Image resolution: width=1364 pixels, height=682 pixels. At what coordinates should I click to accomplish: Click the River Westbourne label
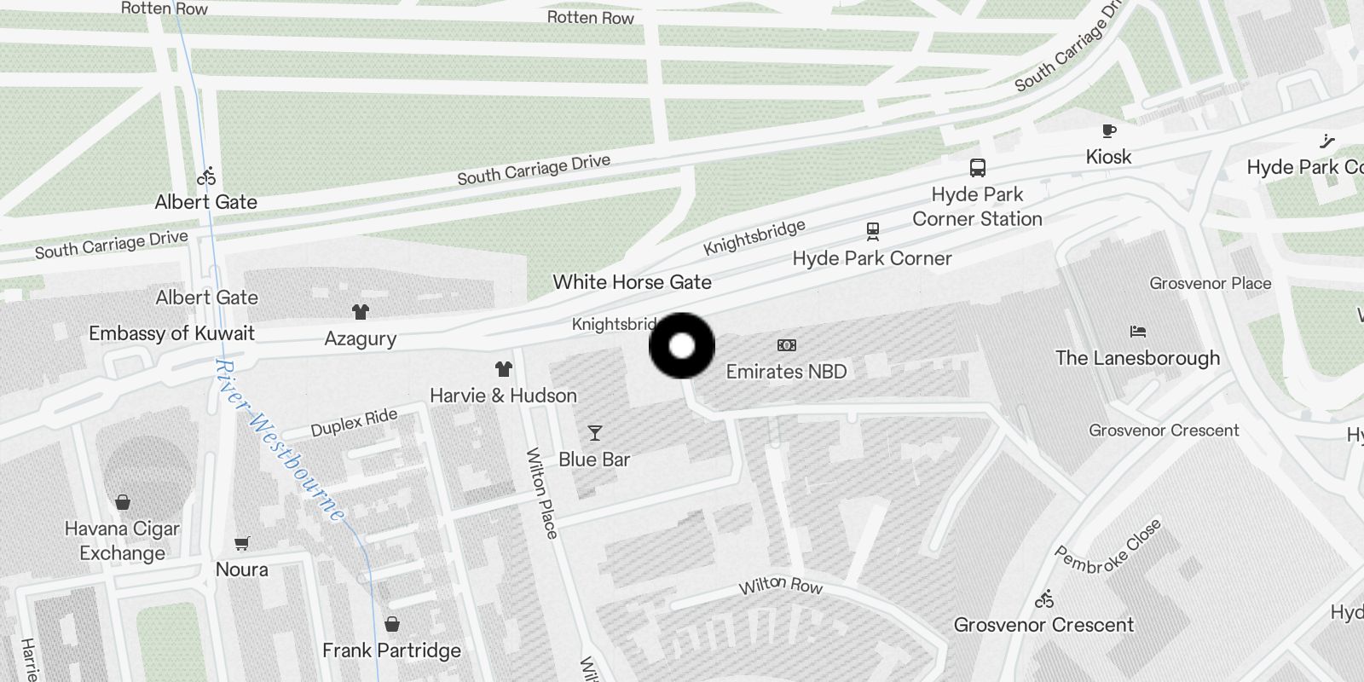click(280, 441)
